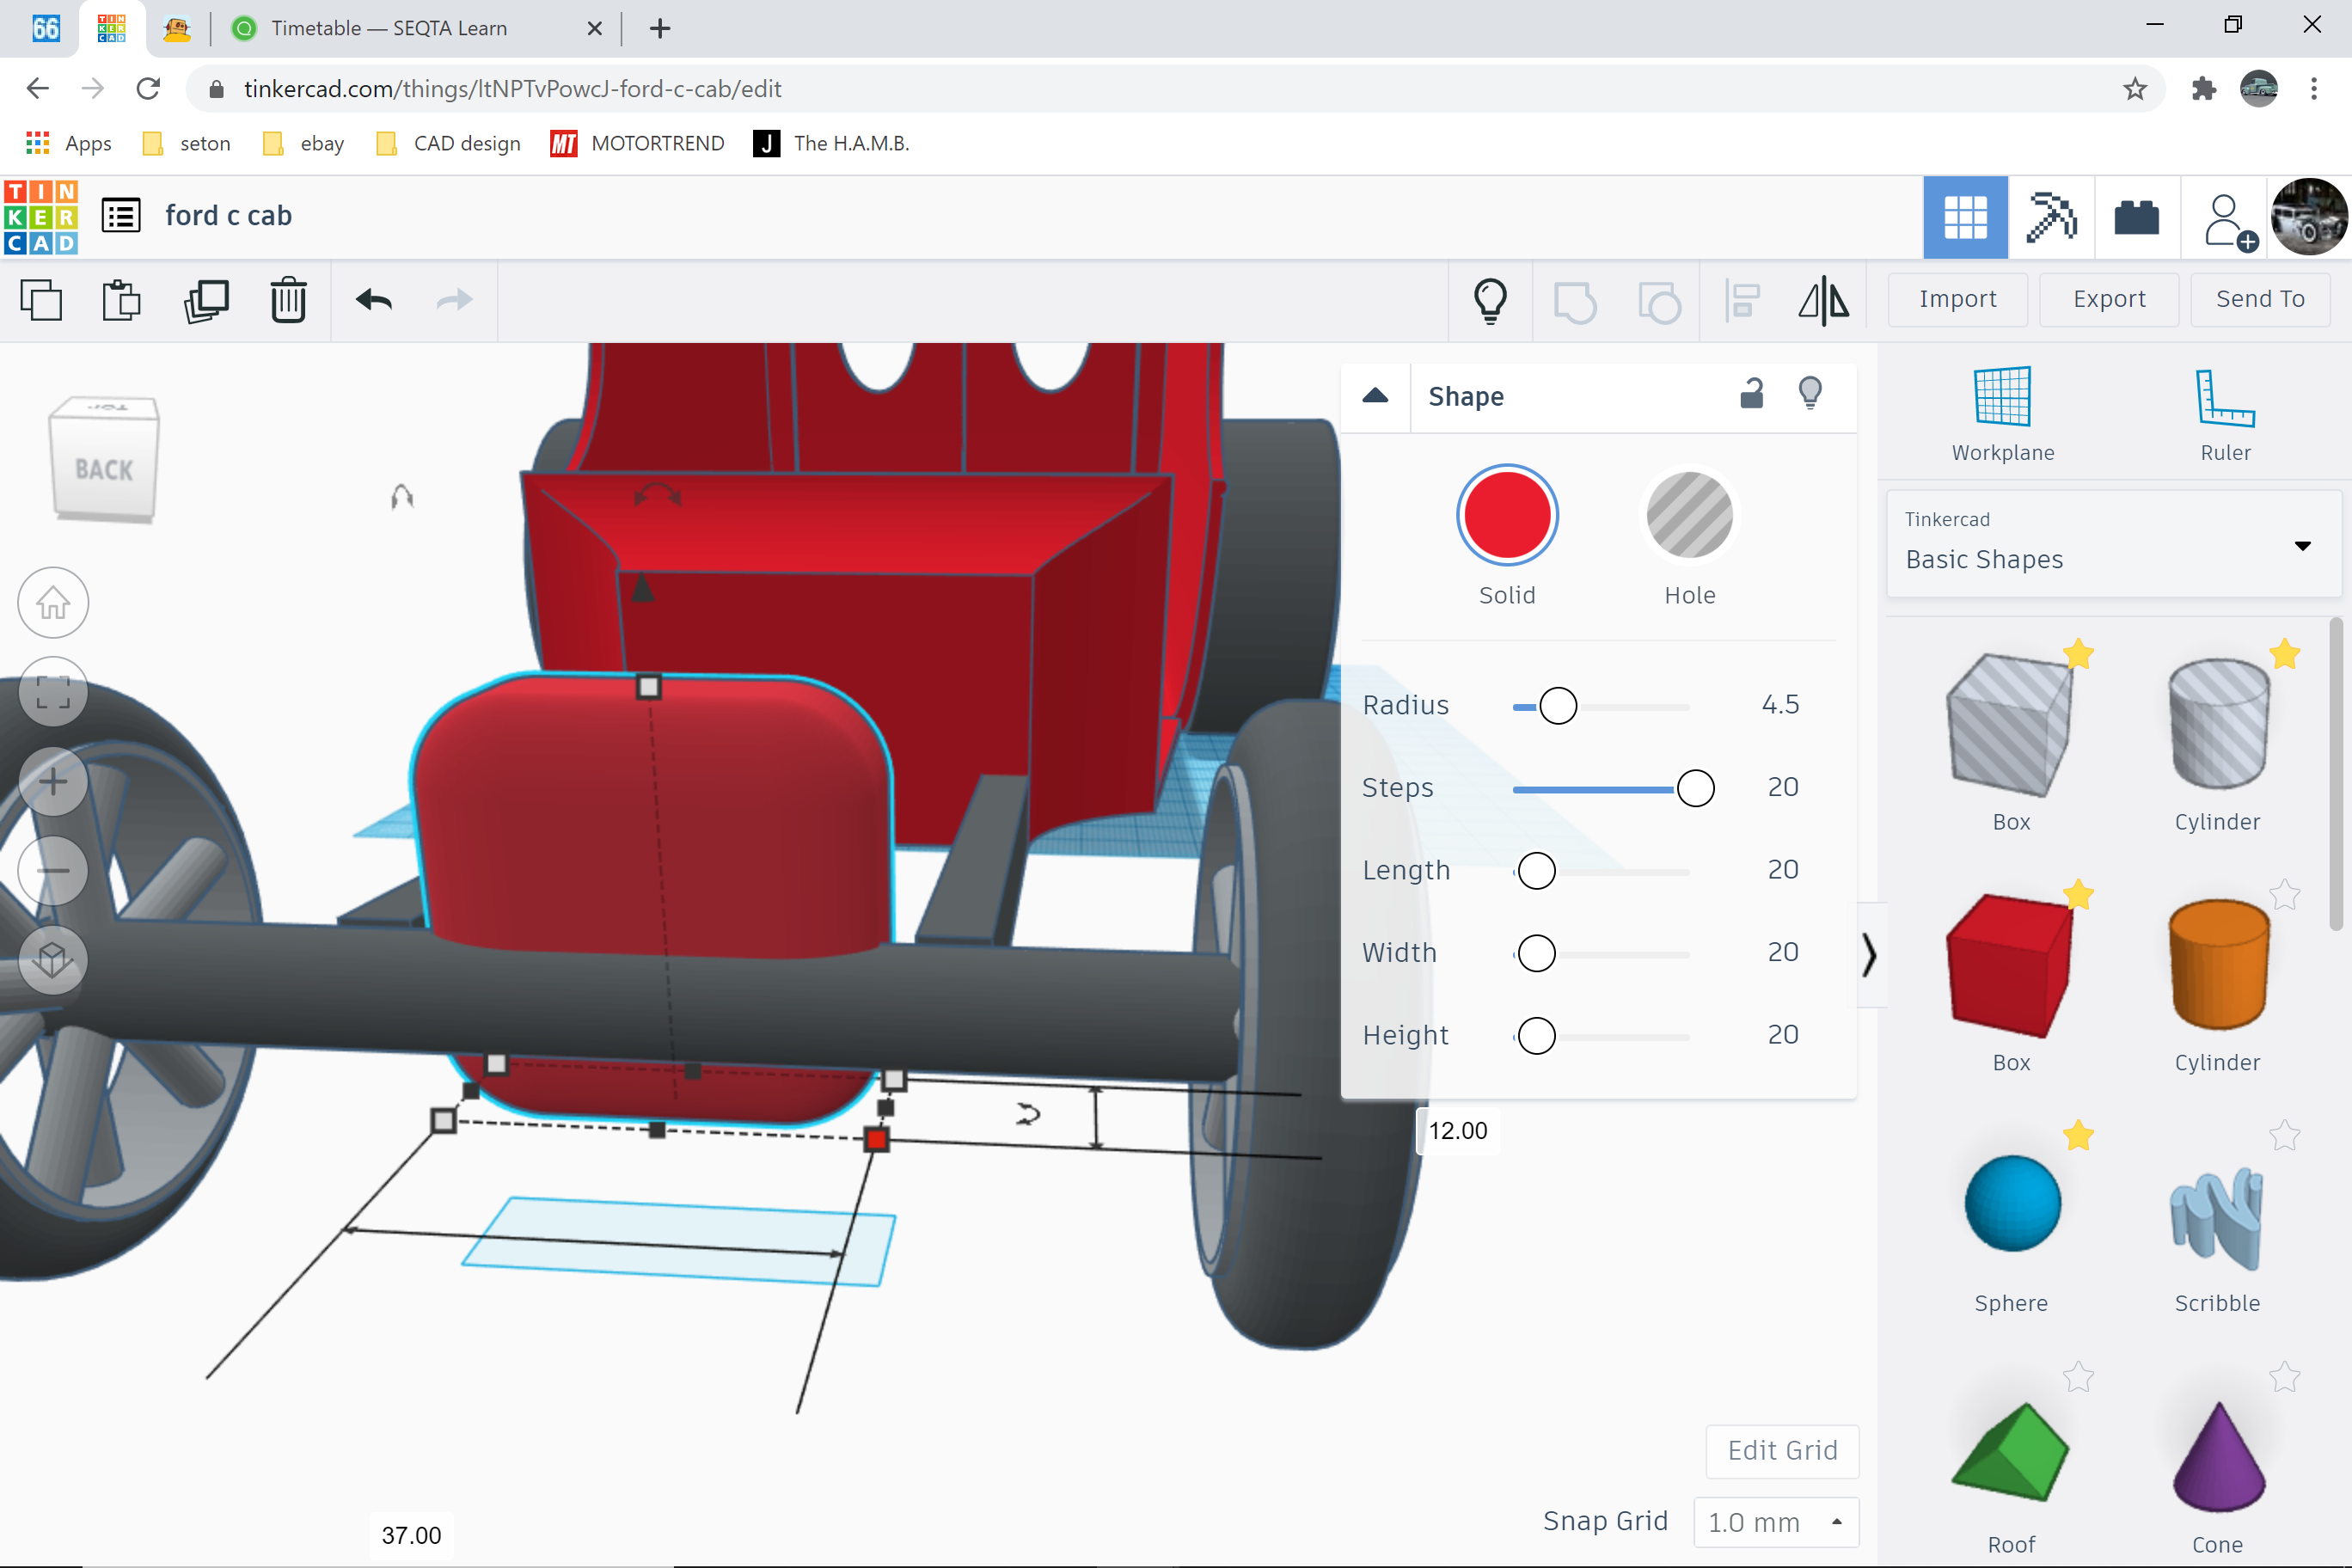
Task: Select the Ruler tool
Action: 2225,414
